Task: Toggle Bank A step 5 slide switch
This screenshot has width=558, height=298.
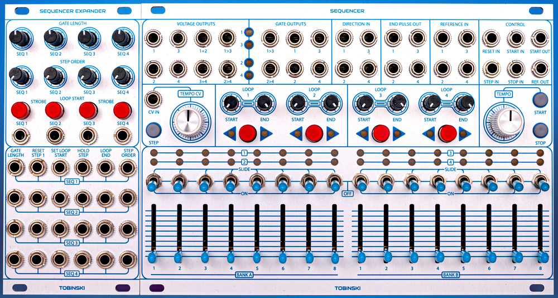Action: [257, 182]
